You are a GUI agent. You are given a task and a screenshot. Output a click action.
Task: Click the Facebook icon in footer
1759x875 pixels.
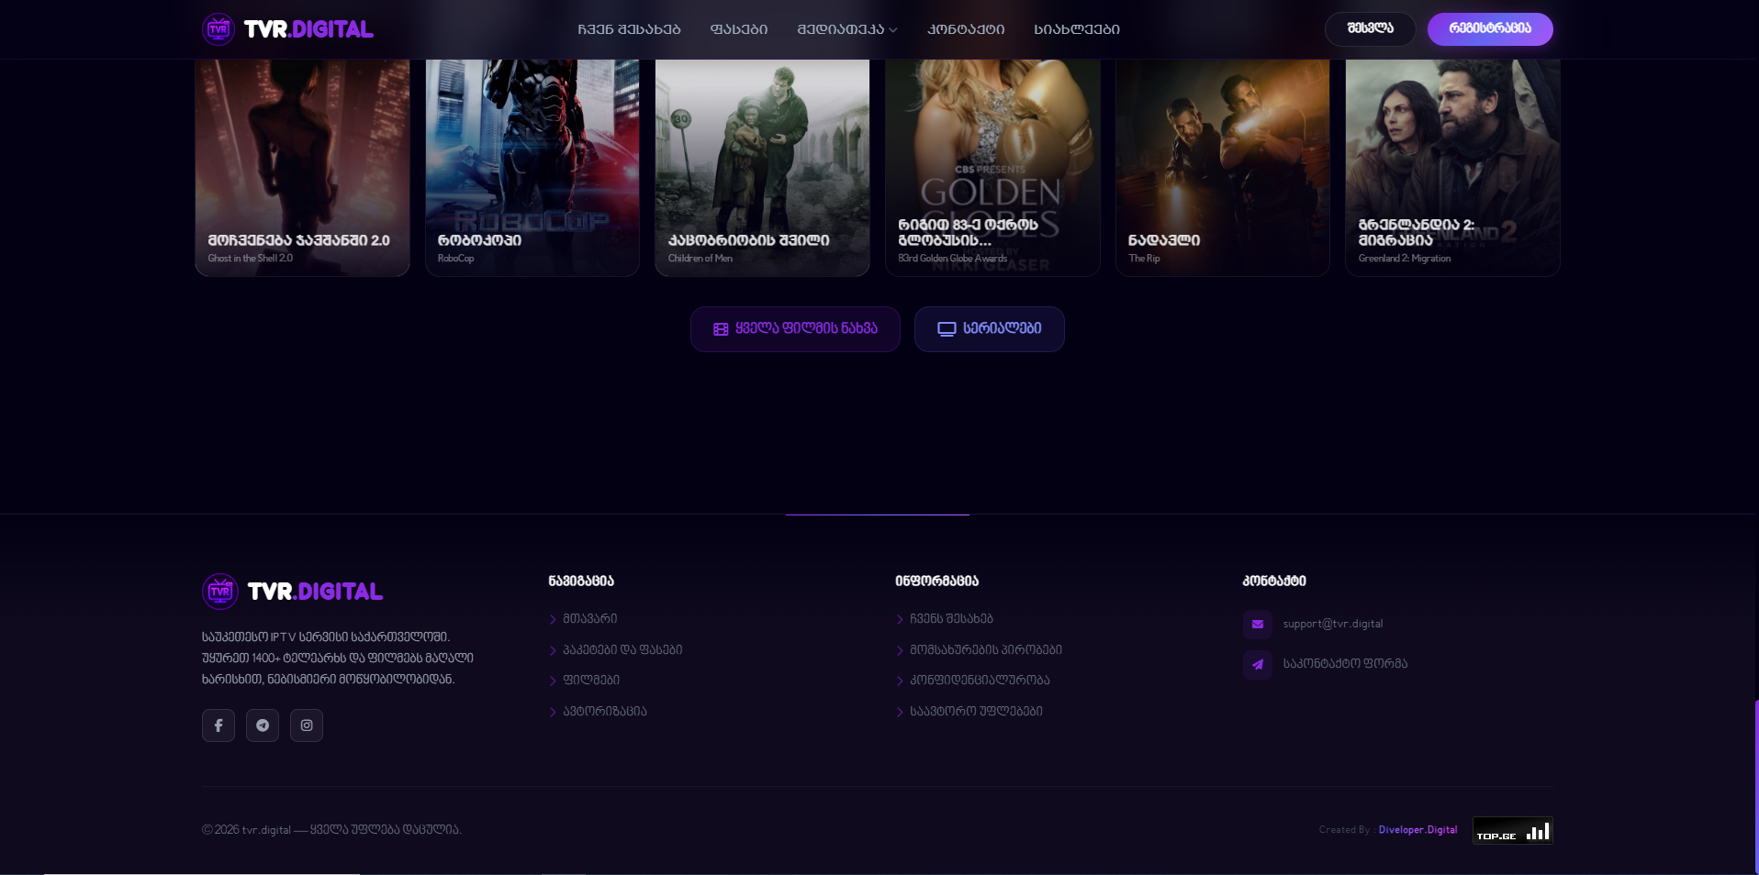pos(218,725)
